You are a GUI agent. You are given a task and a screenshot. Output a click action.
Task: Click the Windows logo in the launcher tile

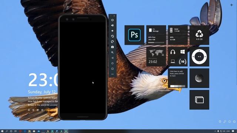[183, 52]
